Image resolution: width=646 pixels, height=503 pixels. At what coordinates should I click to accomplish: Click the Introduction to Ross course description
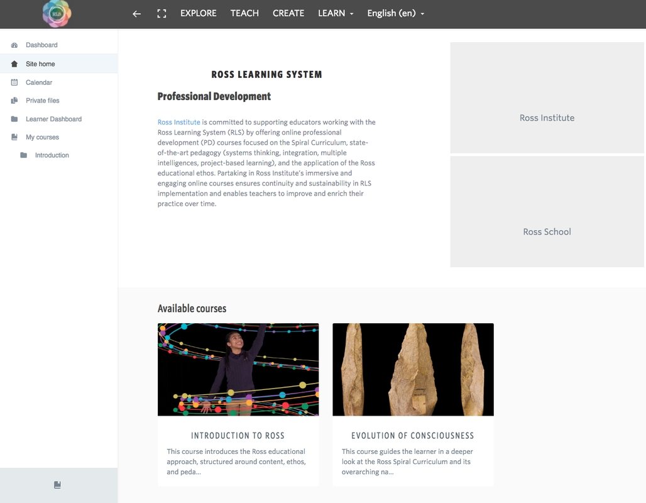236,462
